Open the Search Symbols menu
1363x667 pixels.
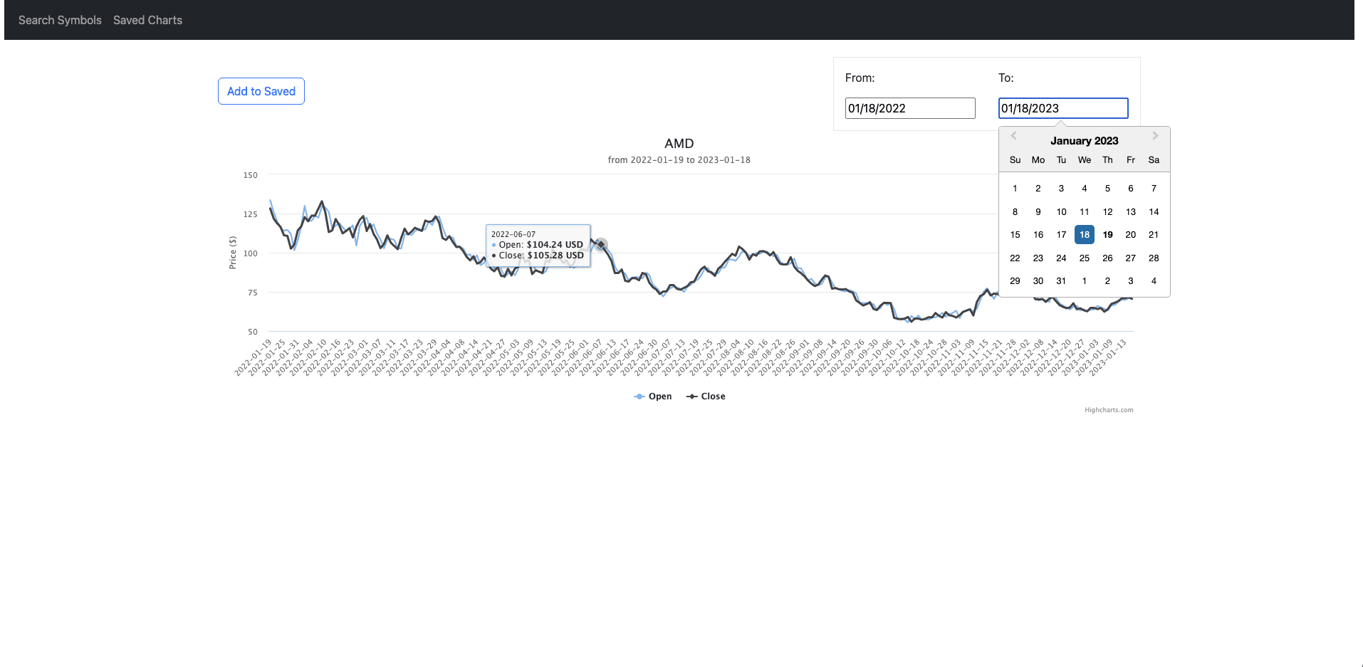click(x=59, y=20)
